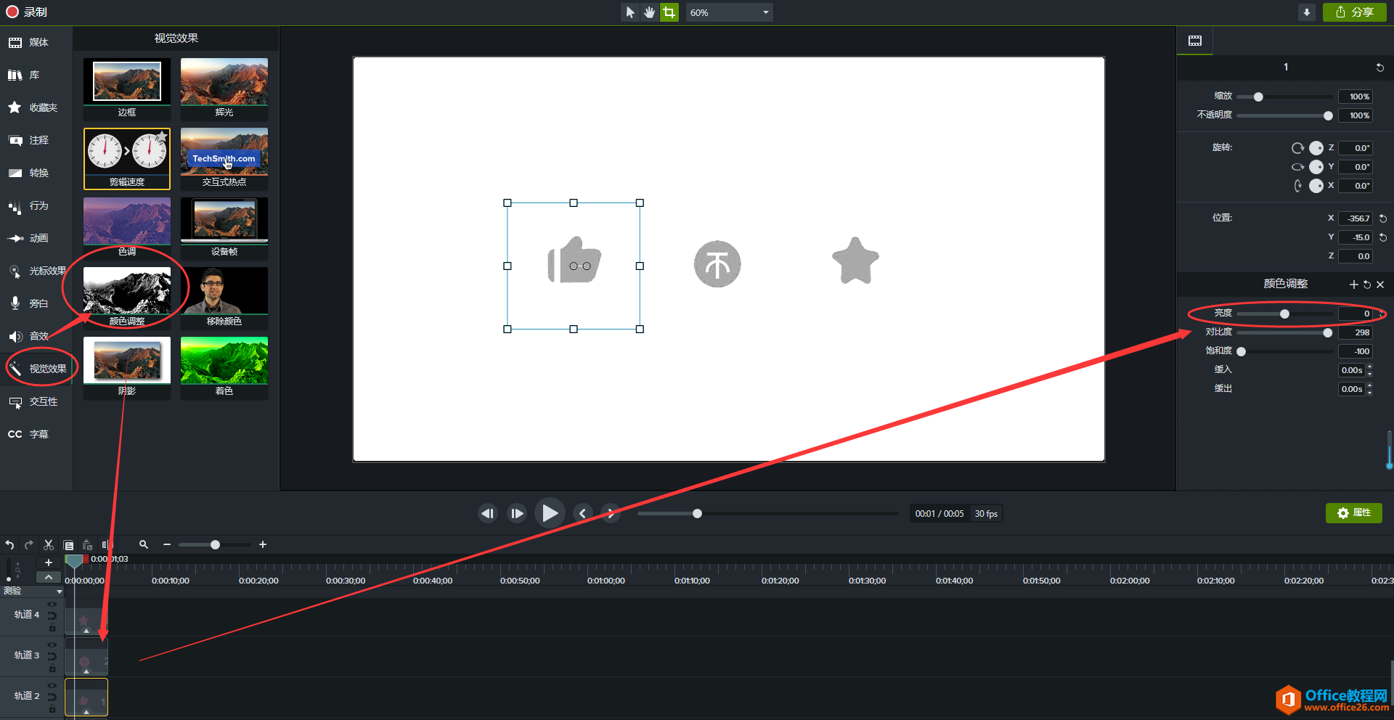Screen dimensions: 1394x720
Task: Decrease the 缓出 ease-out duration
Action: click(x=1370, y=393)
